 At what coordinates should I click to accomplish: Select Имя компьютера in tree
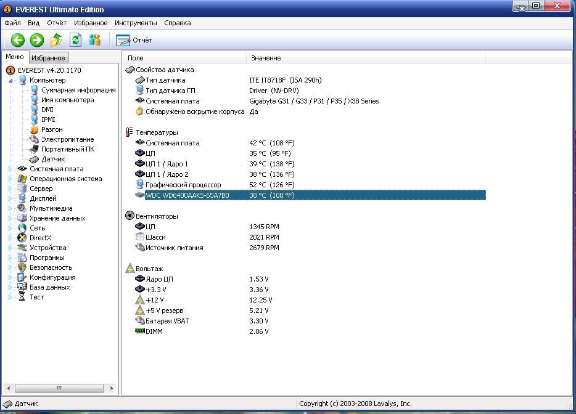tap(68, 100)
